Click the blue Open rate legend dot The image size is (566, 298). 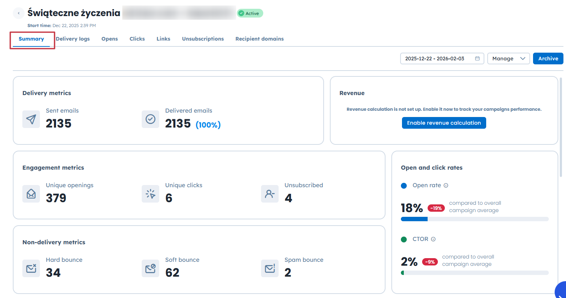(x=404, y=186)
